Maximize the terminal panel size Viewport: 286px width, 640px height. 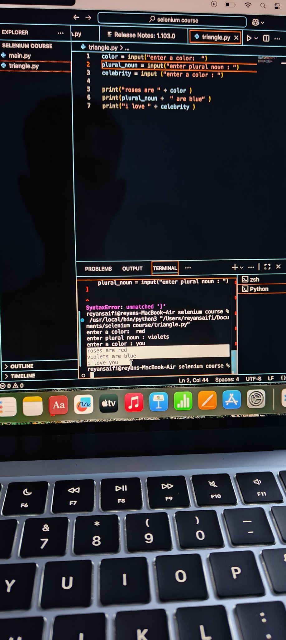tap(267, 267)
